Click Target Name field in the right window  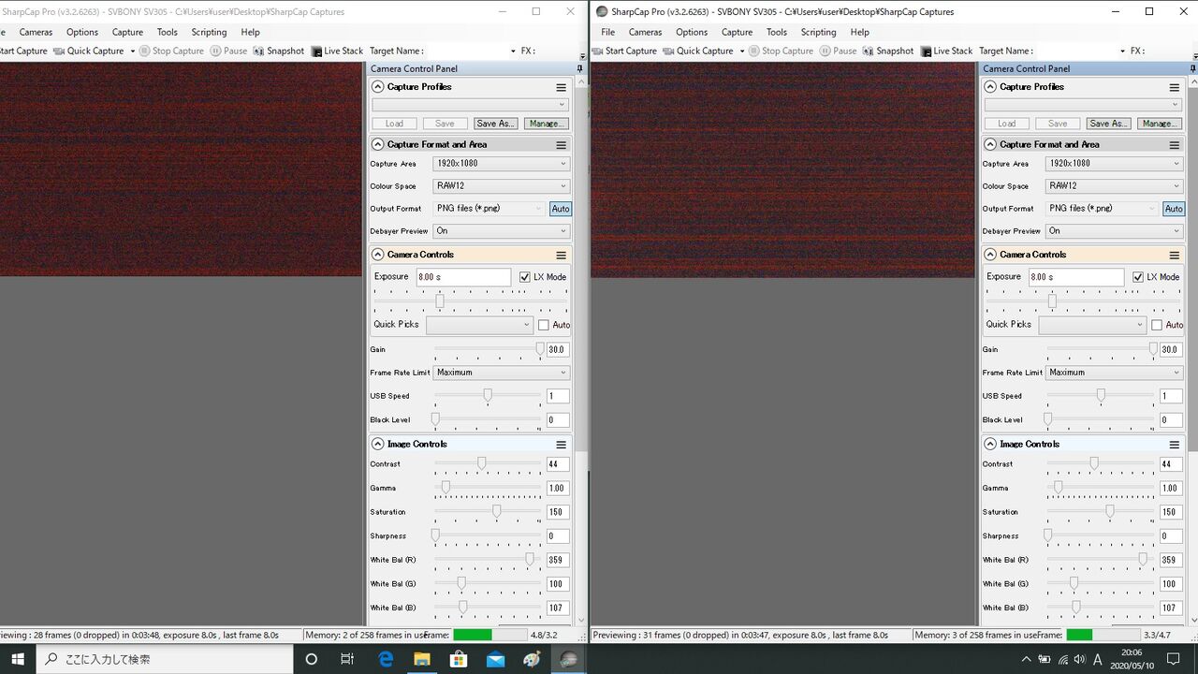click(1084, 51)
